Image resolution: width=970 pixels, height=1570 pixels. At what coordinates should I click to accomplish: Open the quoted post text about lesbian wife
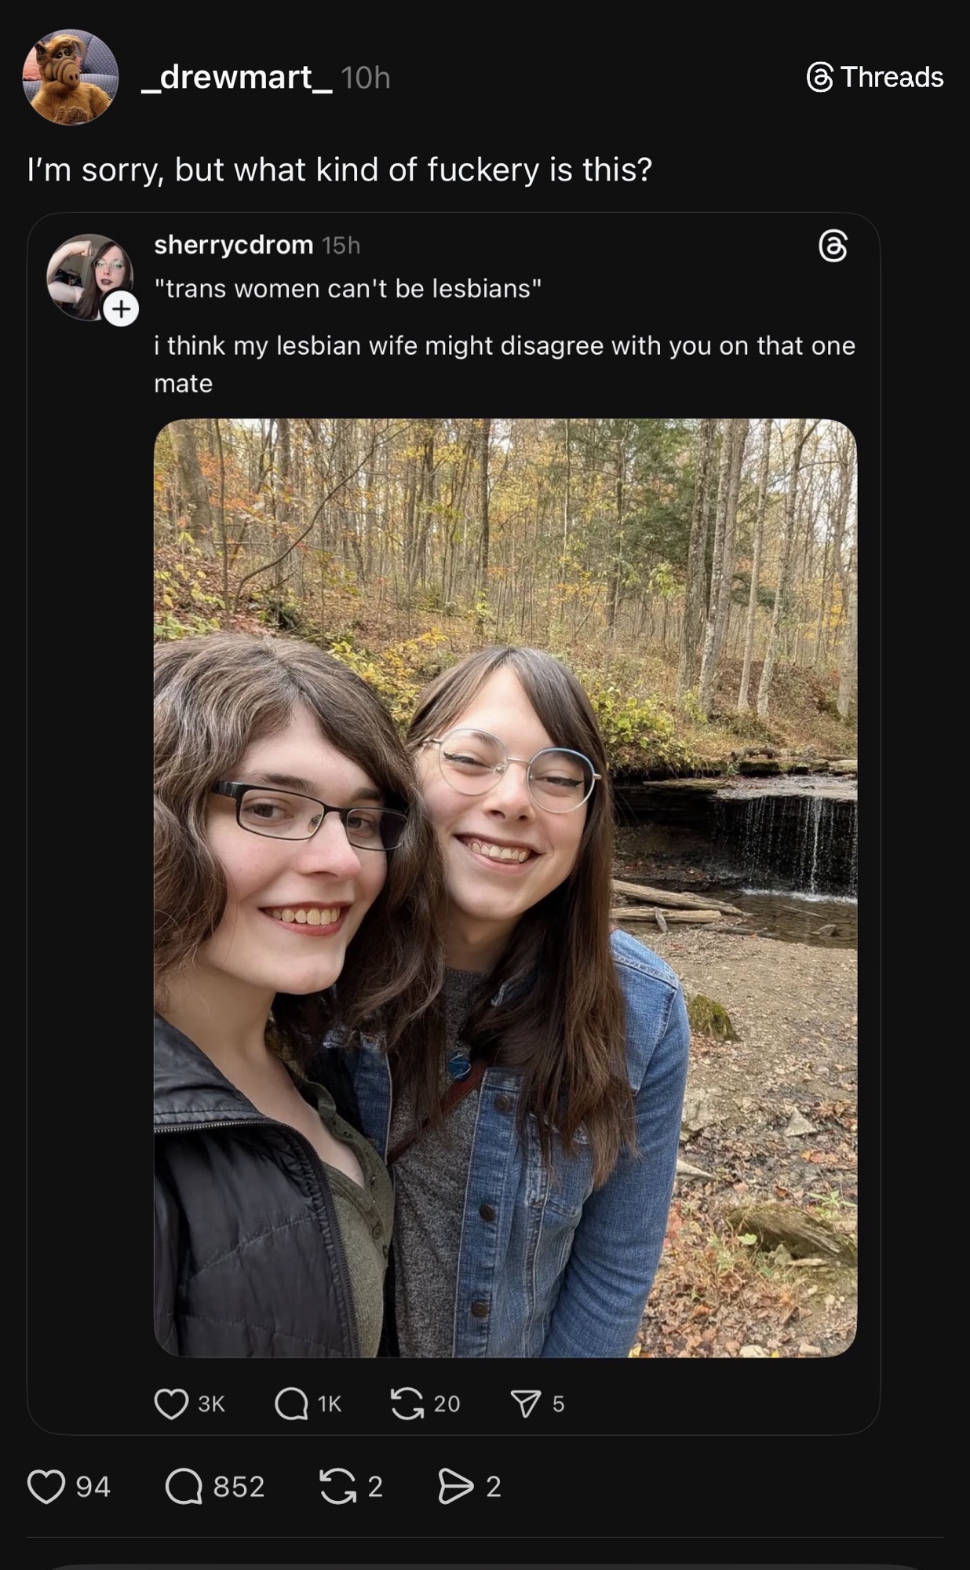tap(505, 364)
